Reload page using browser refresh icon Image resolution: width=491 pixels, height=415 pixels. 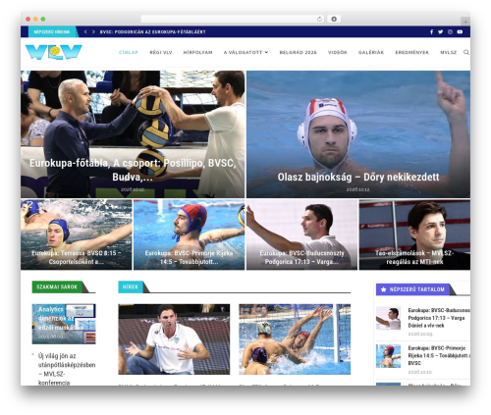click(319, 19)
